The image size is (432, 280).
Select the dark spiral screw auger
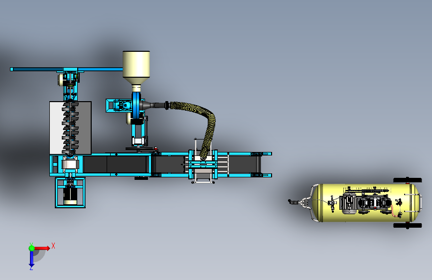70,129
